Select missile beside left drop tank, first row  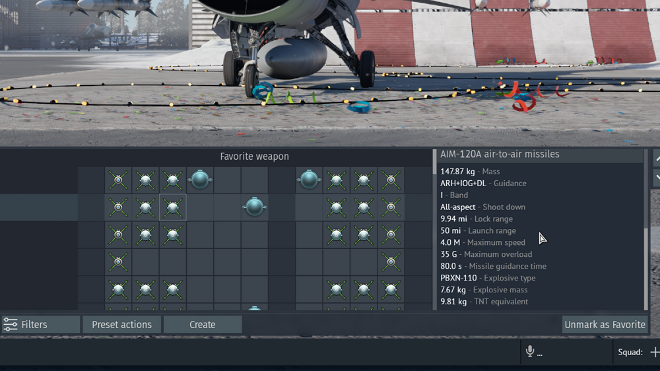click(172, 180)
